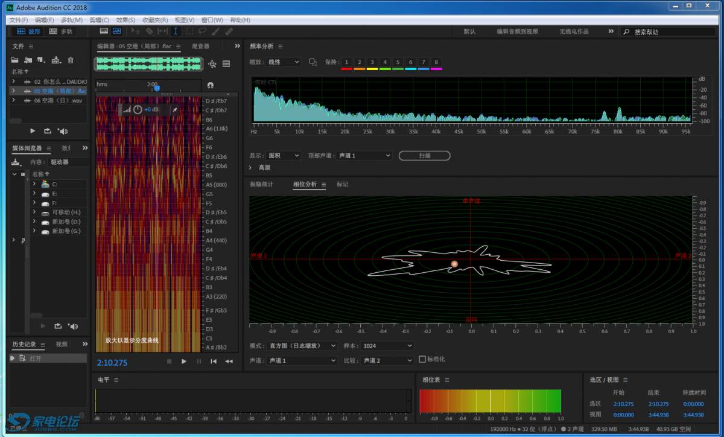Select the Marquee Selection tool
The width and height of the screenshot is (724, 437).
tap(189, 31)
